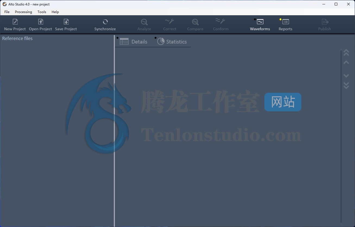Image resolution: width=355 pixels, height=227 pixels.
Task: Click the Analyze toolbar icon
Action: pos(144,24)
